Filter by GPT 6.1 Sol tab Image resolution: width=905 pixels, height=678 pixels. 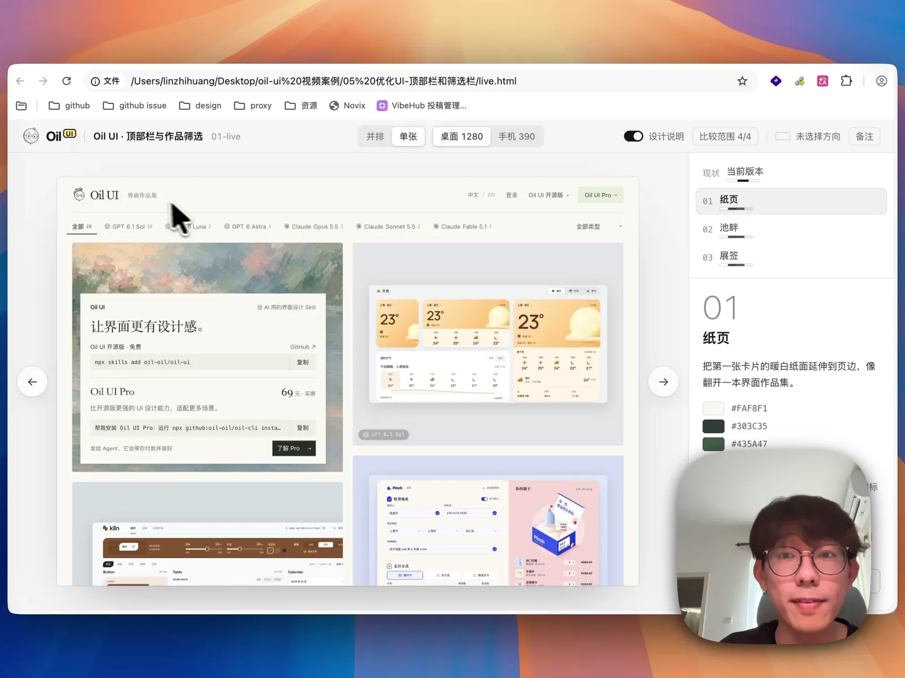point(128,227)
